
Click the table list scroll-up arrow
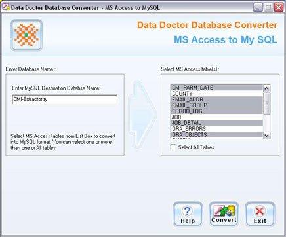[x=267, y=88]
